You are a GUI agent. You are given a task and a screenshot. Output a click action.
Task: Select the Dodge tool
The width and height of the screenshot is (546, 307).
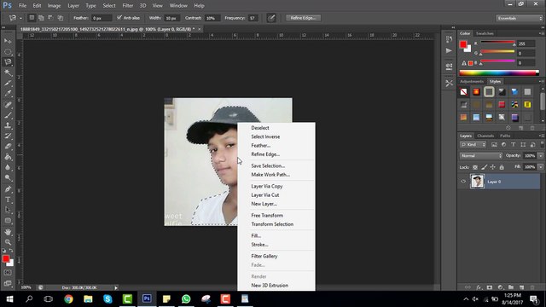click(8, 178)
